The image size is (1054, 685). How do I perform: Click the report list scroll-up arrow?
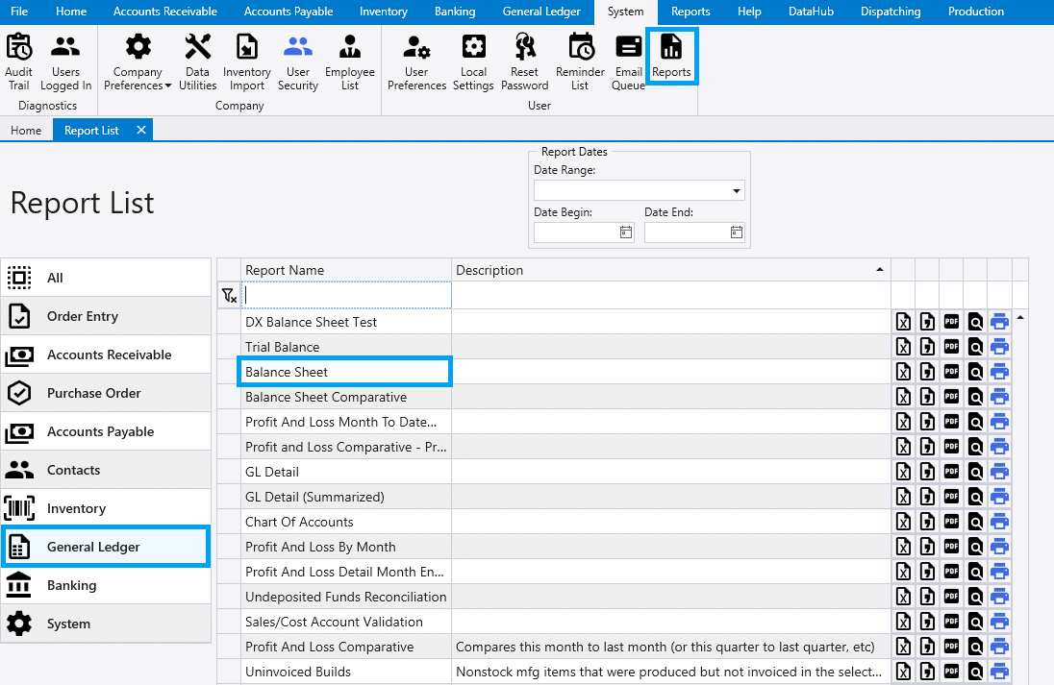[x=1020, y=317]
